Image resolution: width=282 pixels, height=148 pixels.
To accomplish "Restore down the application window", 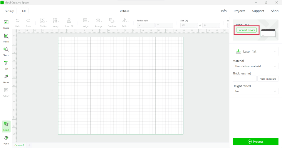I will (266, 3).
